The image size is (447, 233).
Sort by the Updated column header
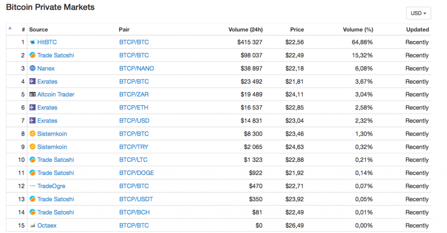tap(417, 30)
